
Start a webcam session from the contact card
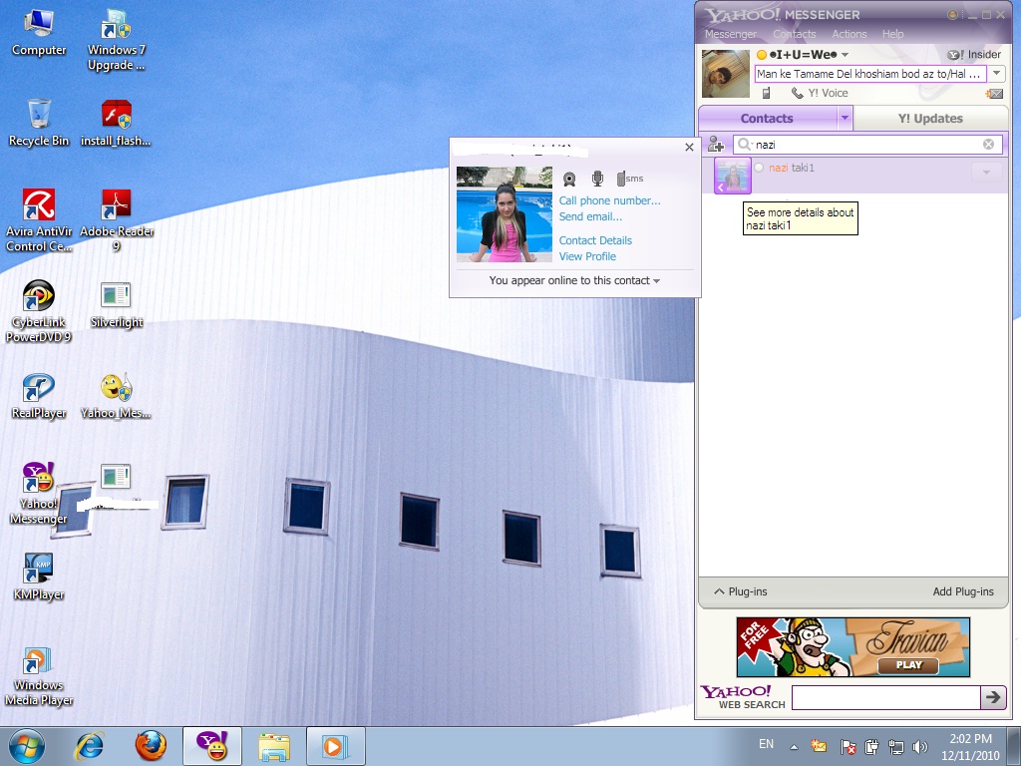[x=569, y=179]
